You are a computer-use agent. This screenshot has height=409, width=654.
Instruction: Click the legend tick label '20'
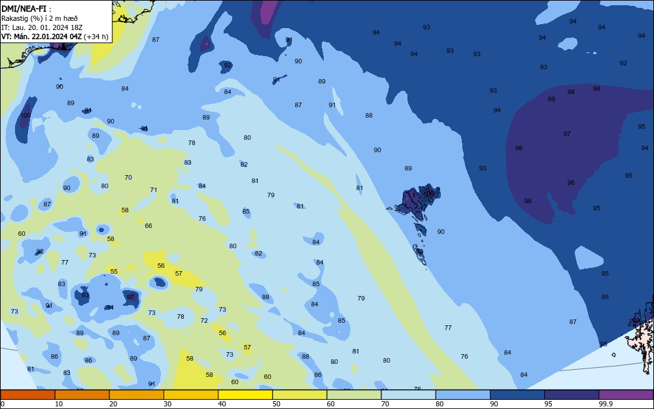[113, 404]
